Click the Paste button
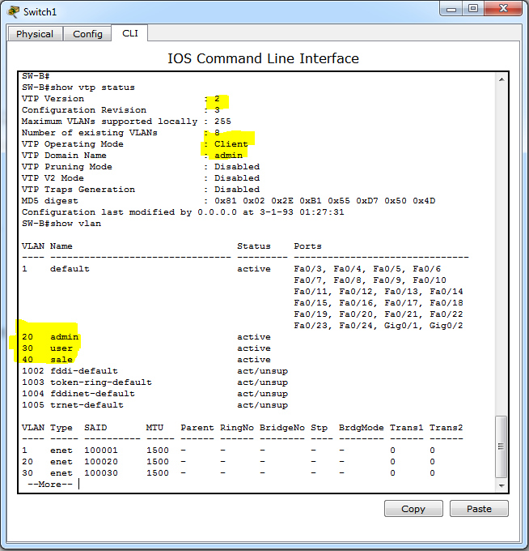 pyautogui.click(x=479, y=509)
